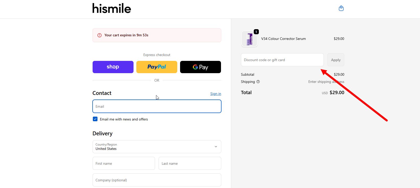The image size is (420, 188).
Task: Toggle the news and offers subscription box
Action: tap(95, 119)
